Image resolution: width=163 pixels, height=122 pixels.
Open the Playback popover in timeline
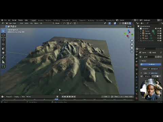10,97
